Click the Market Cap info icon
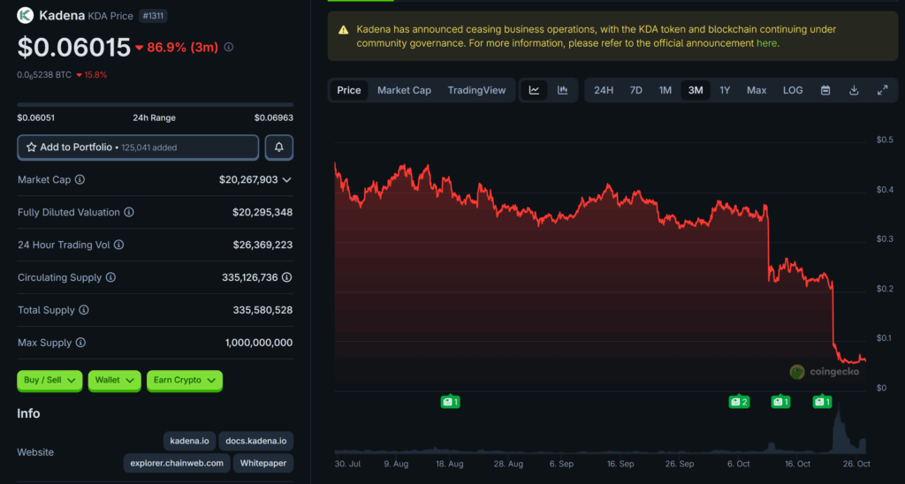The height and width of the screenshot is (484, 905). click(x=80, y=180)
